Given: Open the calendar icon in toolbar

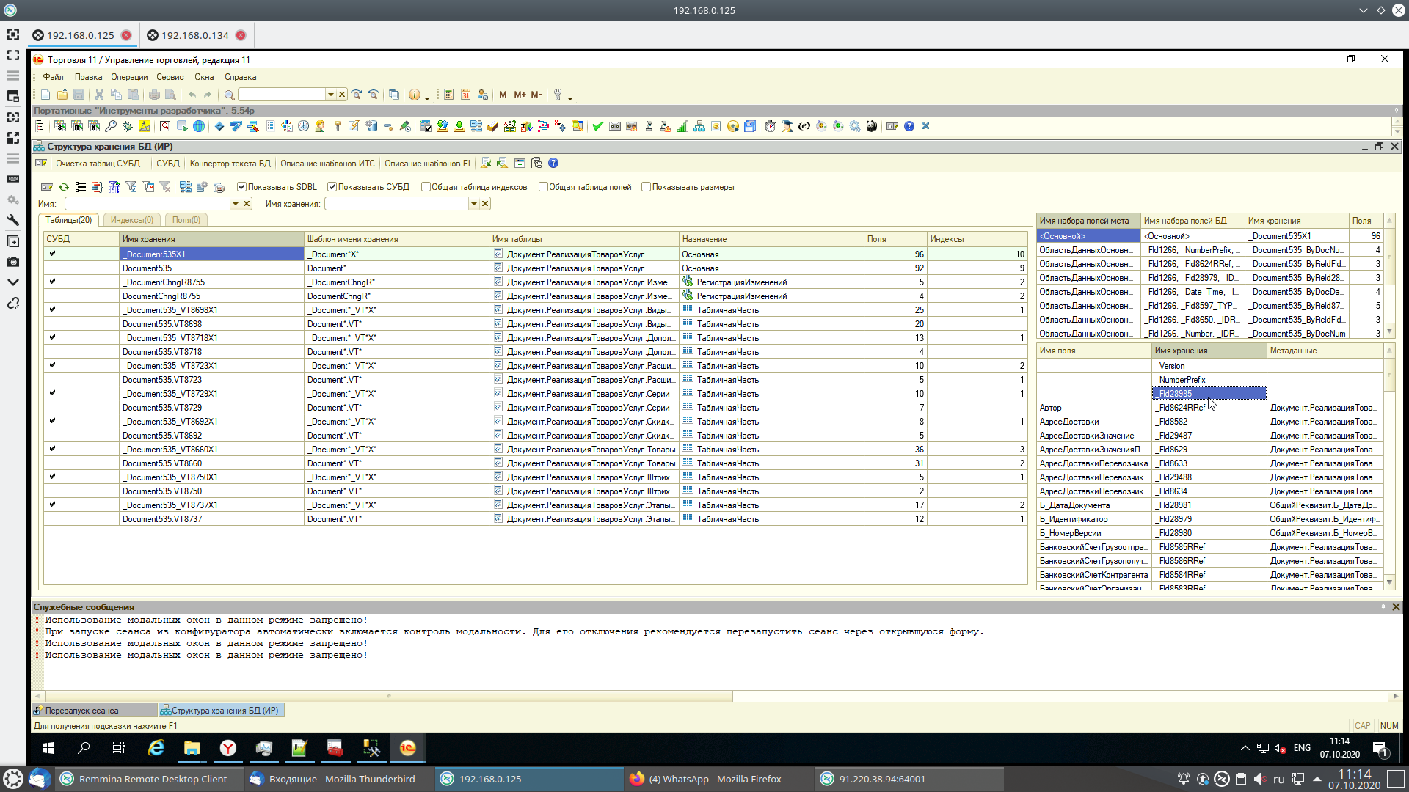Looking at the screenshot, I should tap(465, 95).
